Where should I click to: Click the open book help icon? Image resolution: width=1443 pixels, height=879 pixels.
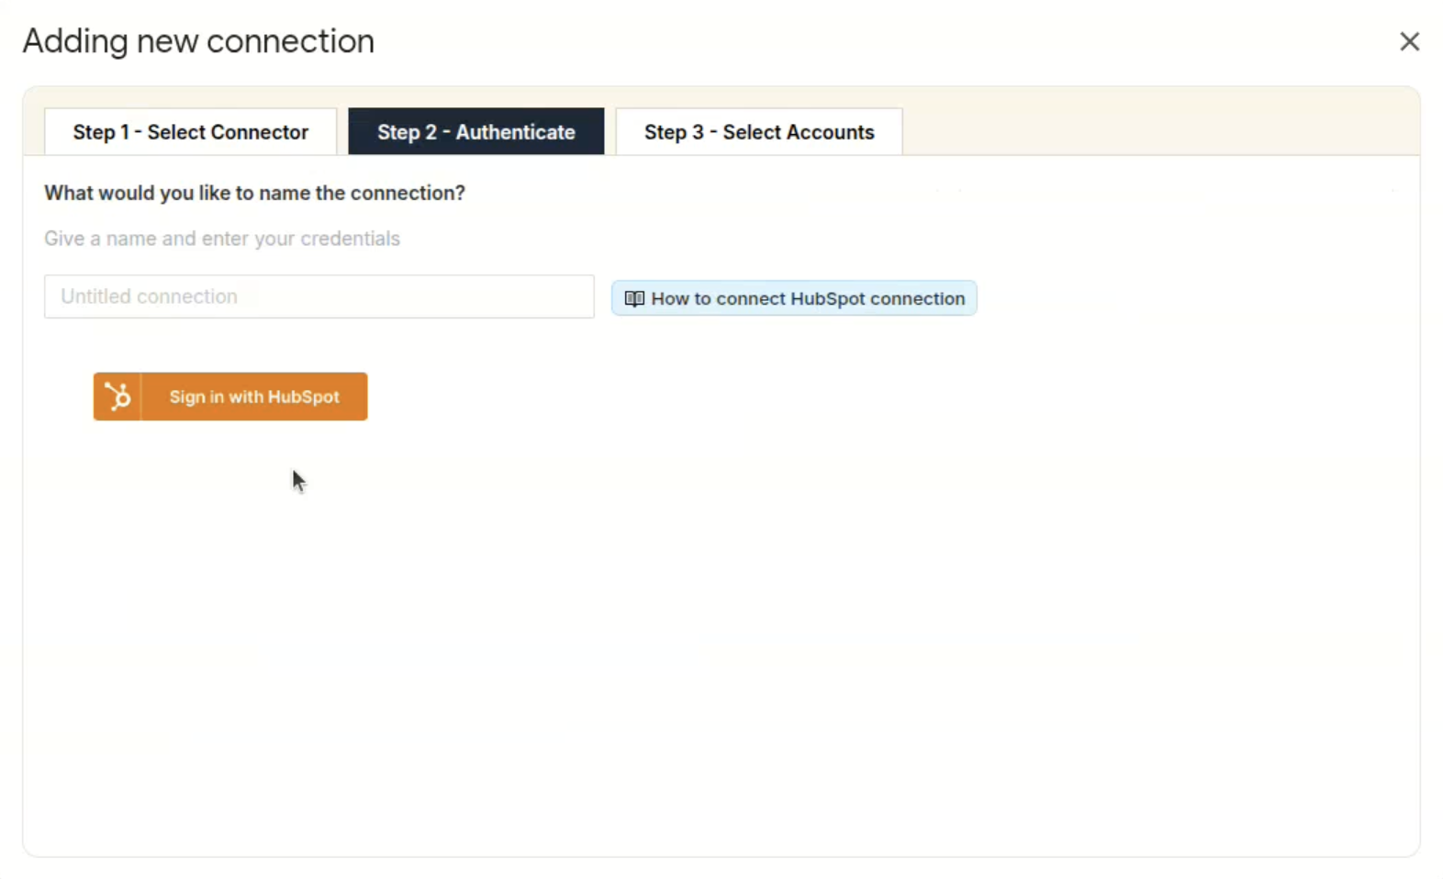(634, 298)
